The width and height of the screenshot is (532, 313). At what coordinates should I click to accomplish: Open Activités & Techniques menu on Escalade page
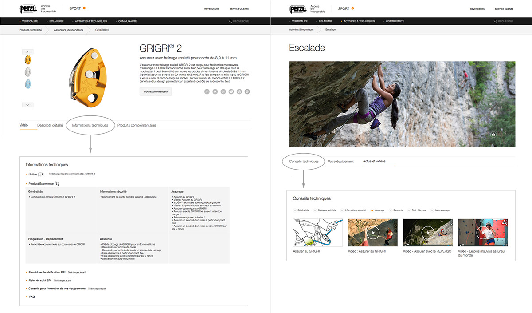pyautogui.click(x=358, y=21)
